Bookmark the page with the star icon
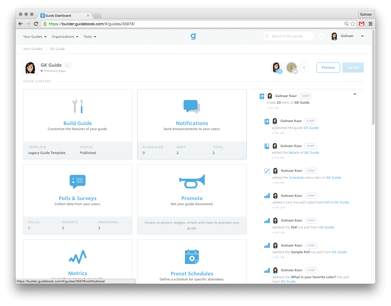Screen dimensions: 391x306 [x=353, y=24]
